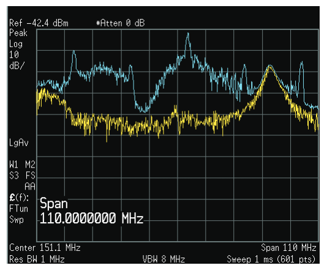Click the 'FTun' label
Image resolution: width=327 pixels, height=268 pixels.
(18, 209)
